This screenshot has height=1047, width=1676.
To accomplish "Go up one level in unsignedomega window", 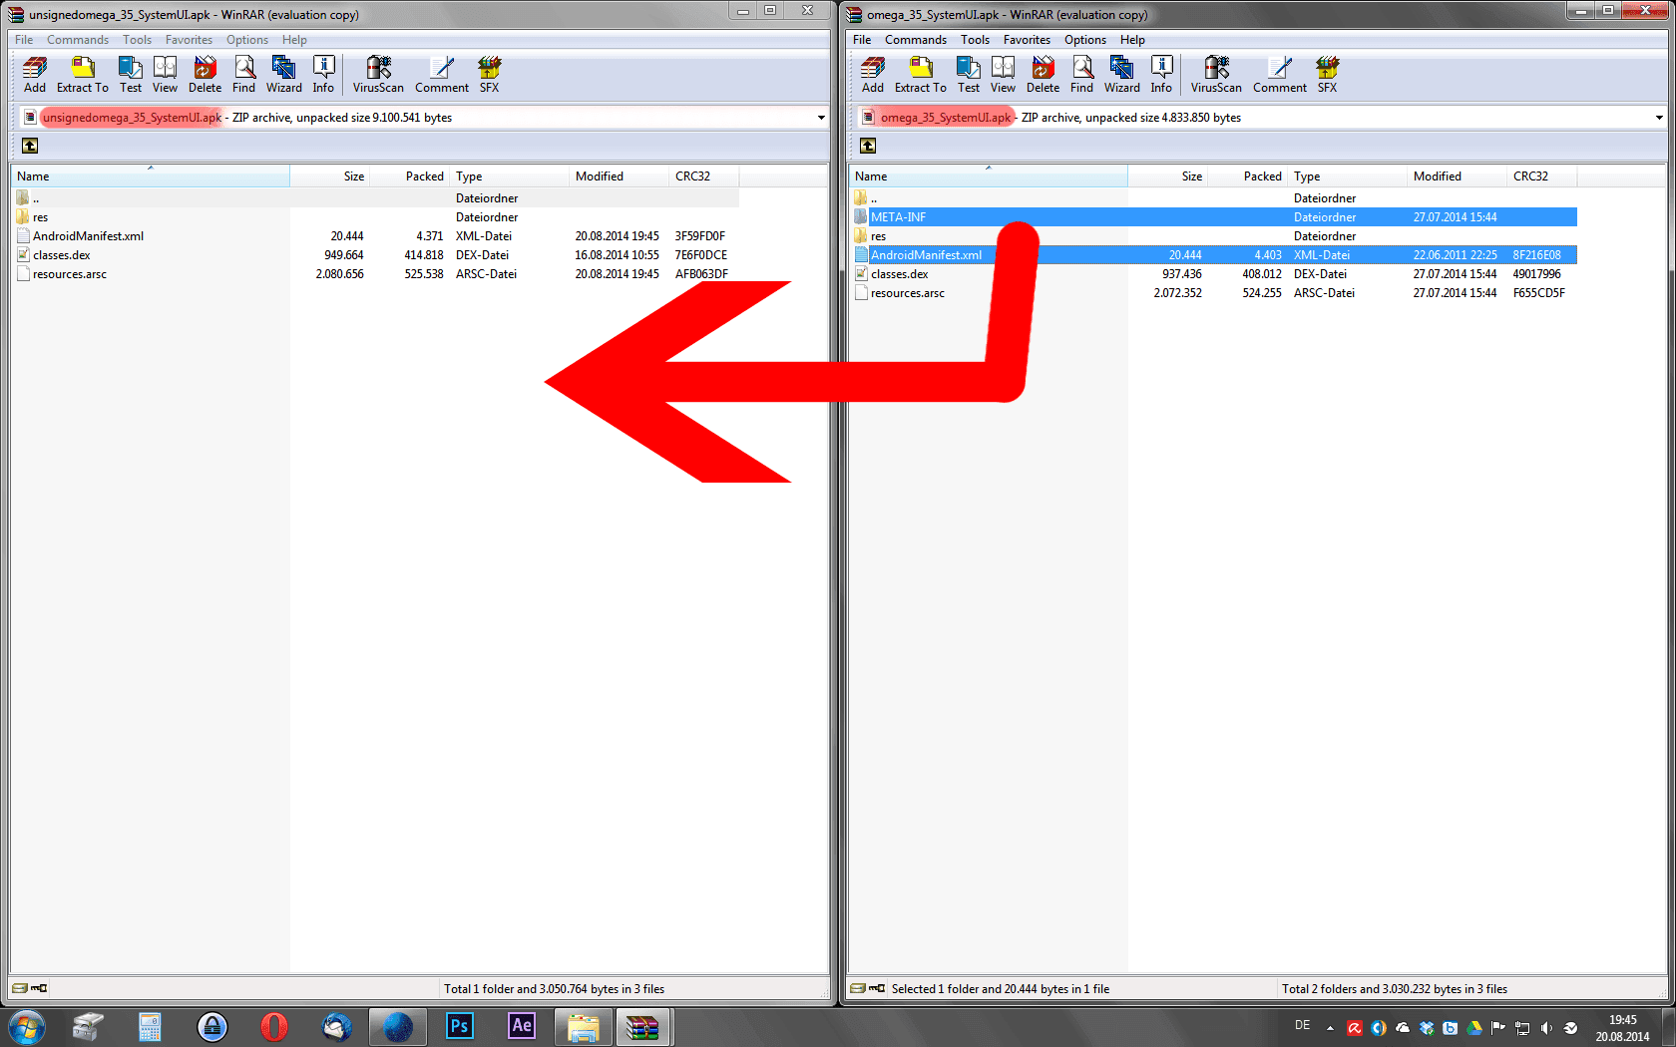I will 30,146.
